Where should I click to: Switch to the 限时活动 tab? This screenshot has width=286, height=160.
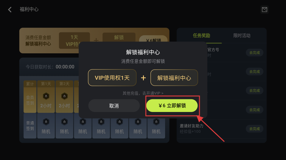(242, 36)
